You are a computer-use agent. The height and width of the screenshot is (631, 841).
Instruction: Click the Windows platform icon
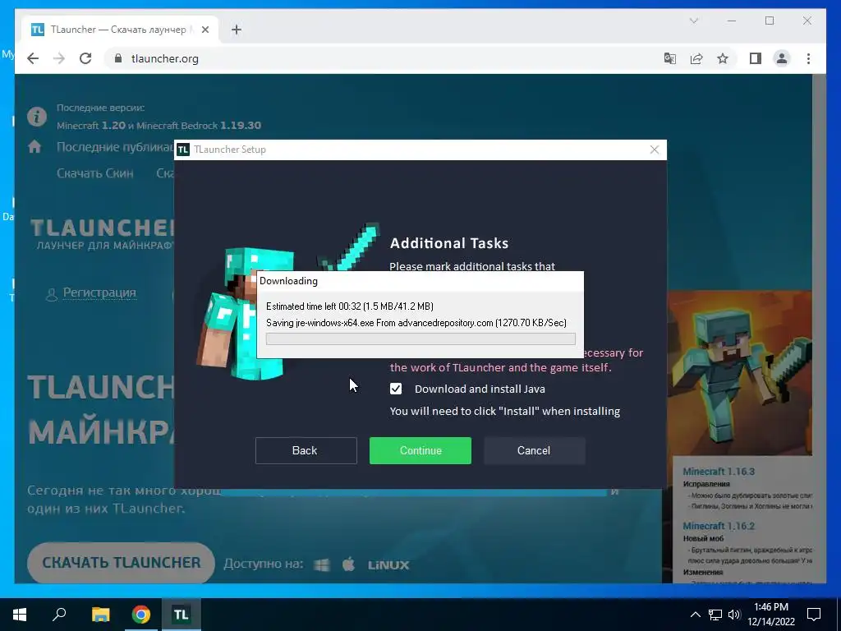[x=322, y=565]
